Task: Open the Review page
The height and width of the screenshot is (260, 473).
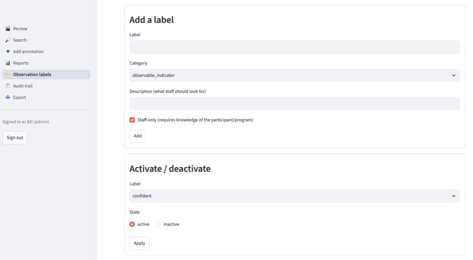Action: click(46, 29)
